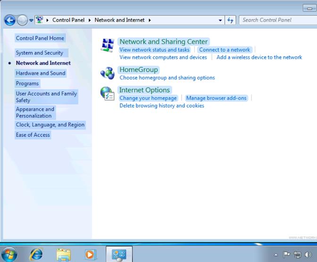Expand the arrow before Control Panel breadcrumb
Image resolution: width=317 pixels, height=262 pixels.
coord(48,20)
